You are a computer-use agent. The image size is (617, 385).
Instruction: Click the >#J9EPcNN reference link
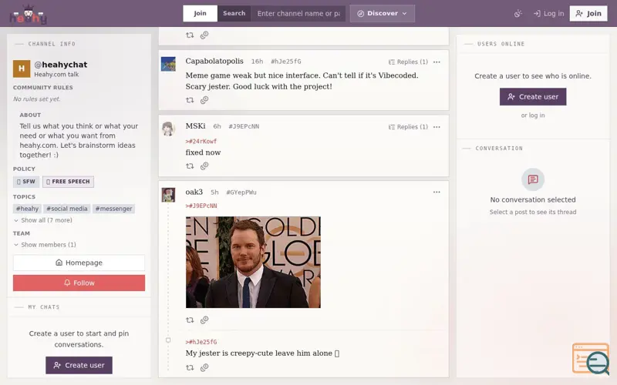click(201, 206)
